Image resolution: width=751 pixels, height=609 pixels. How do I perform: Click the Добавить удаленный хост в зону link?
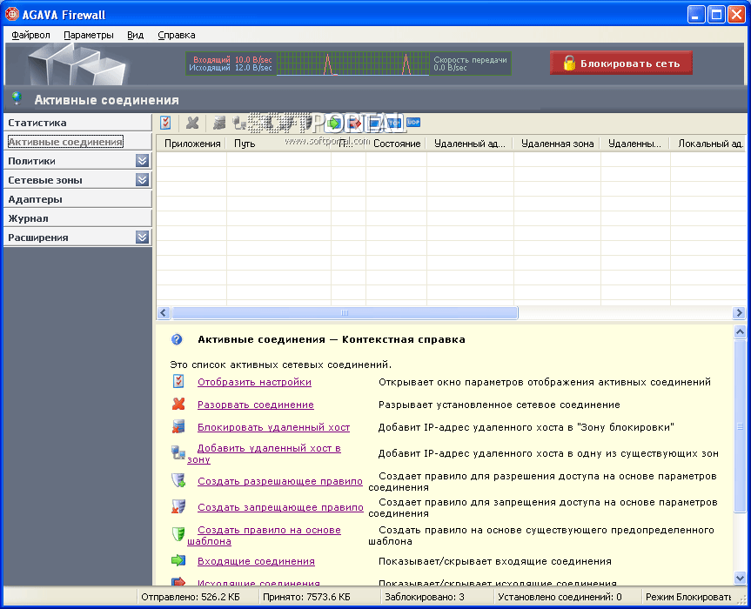click(264, 453)
